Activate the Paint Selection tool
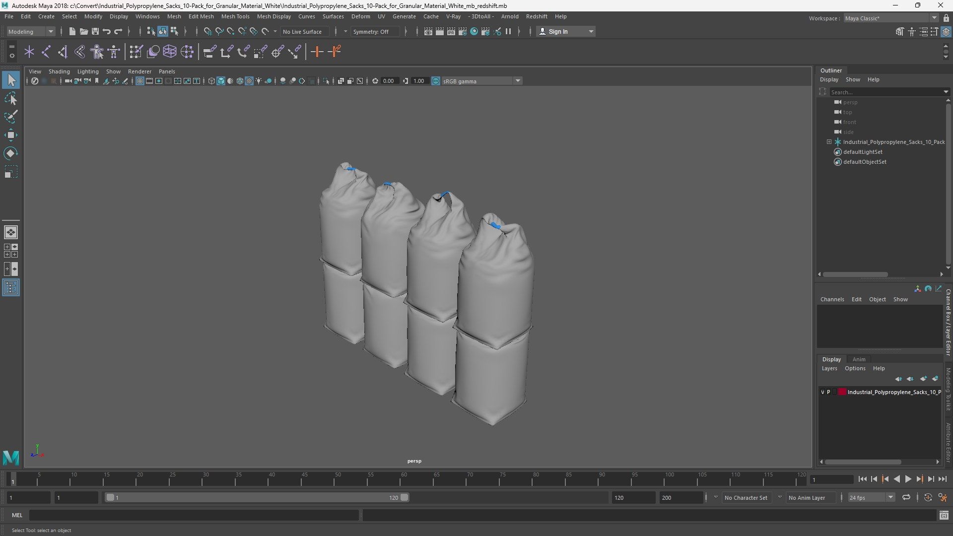Screen dimensions: 953x536 click(11, 117)
